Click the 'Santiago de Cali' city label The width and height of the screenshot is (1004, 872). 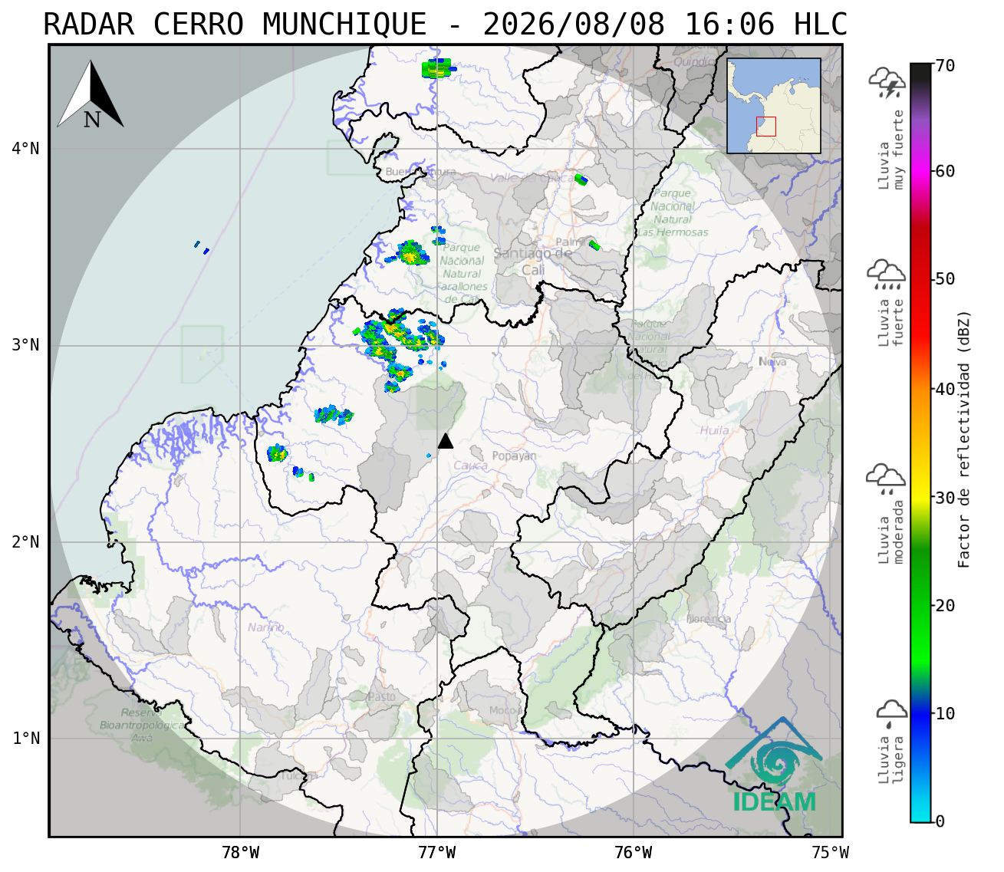(x=533, y=262)
